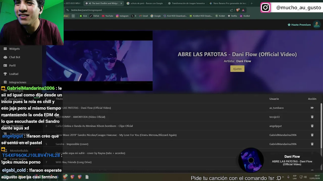Go to Perfil in the sidebar
The height and width of the screenshot is (181, 323).
click(12, 65)
